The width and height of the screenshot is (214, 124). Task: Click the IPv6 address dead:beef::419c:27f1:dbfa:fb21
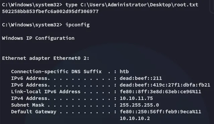(x=165, y=85)
